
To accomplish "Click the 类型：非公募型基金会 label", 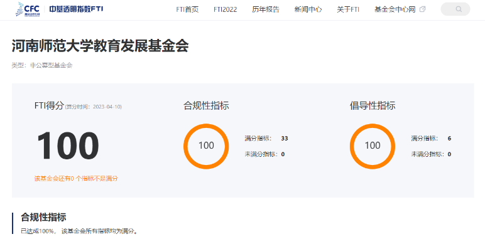I will [42, 65].
